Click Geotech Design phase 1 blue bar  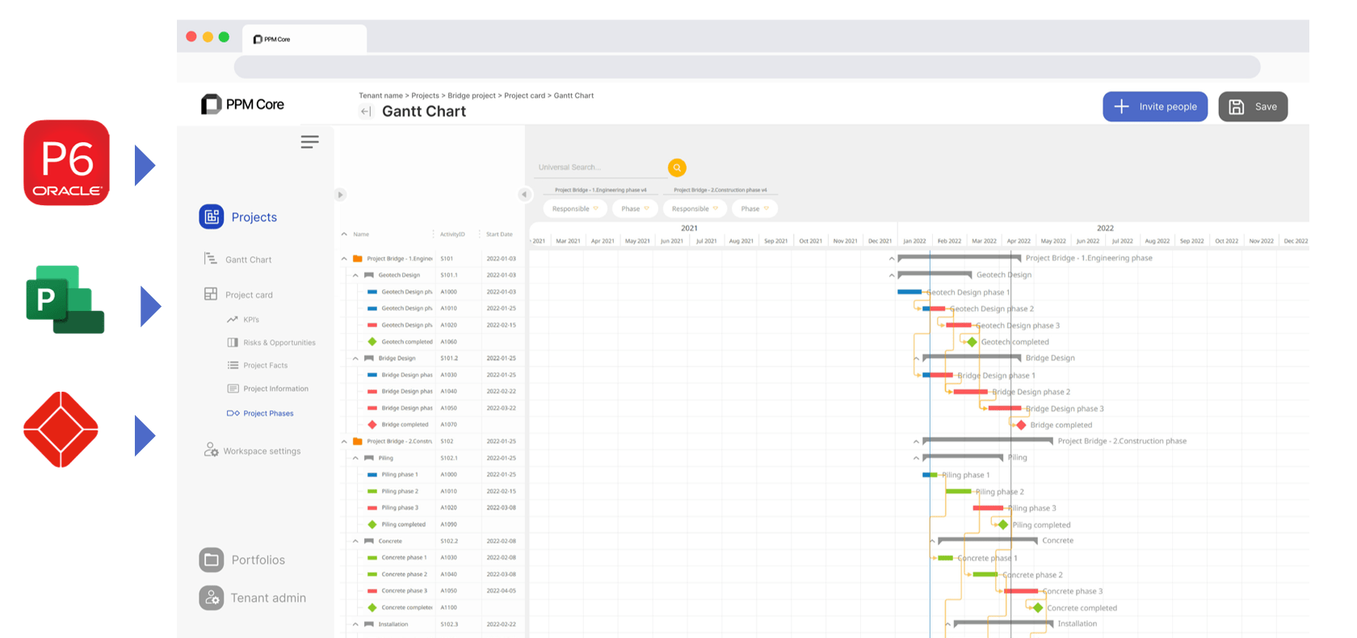(910, 292)
